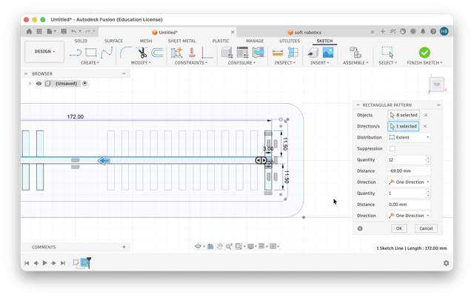Open the MODIFY dropdown menu
This screenshot has width=474, height=298.
click(x=141, y=62)
